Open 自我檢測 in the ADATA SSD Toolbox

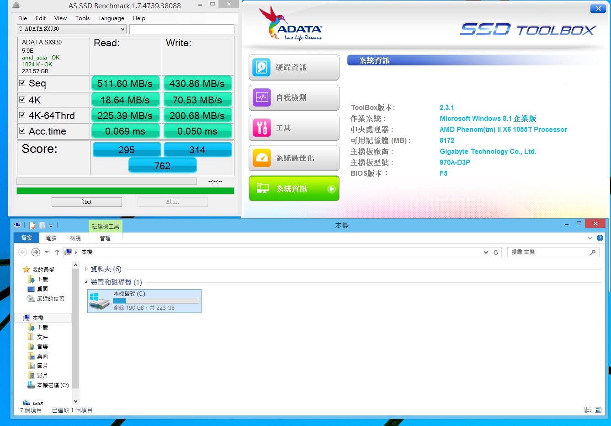click(294, 97)
